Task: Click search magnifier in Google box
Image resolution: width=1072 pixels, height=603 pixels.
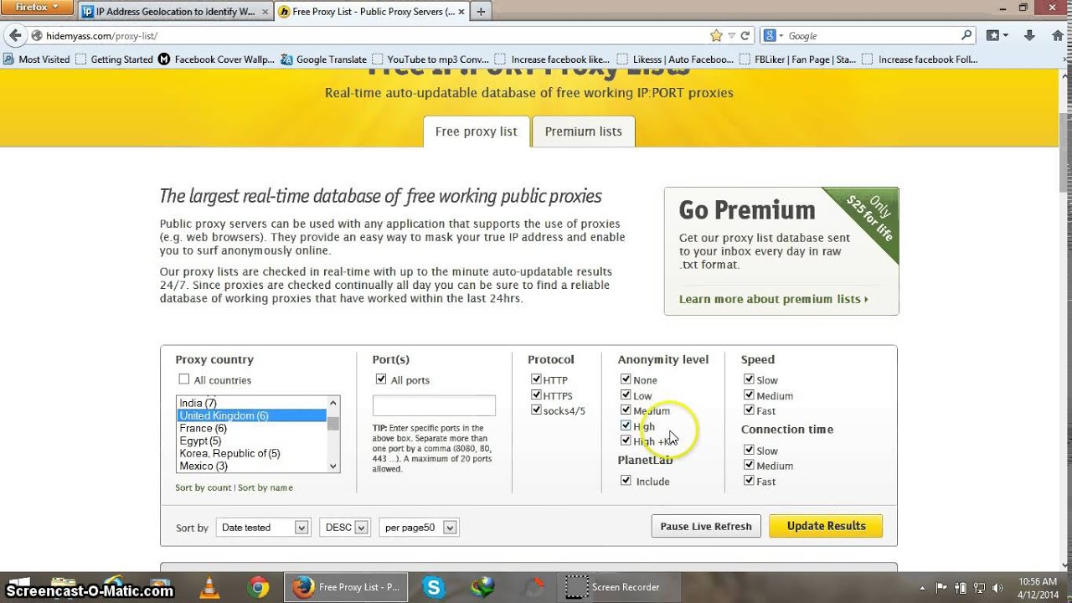Action: tap(966, 36)
